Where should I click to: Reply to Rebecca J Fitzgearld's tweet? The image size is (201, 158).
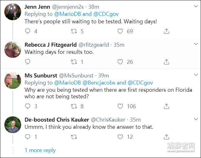tap(28, 62)
